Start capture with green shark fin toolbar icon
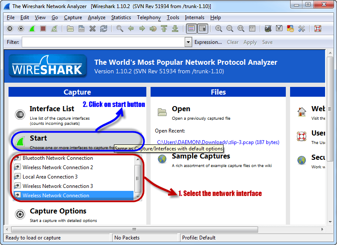337x245 pixels. click(x=32, y=29)
